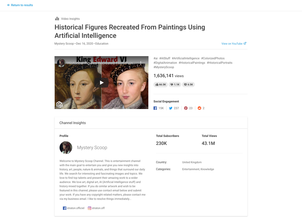The image size is (302, 219).
Task: Open the video's three-dot options menu
Action: point(141,63)
